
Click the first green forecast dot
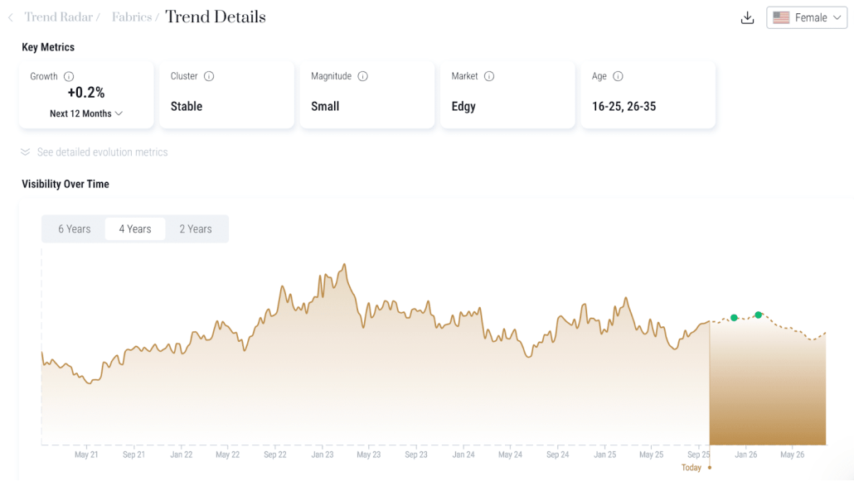point(734,318)
